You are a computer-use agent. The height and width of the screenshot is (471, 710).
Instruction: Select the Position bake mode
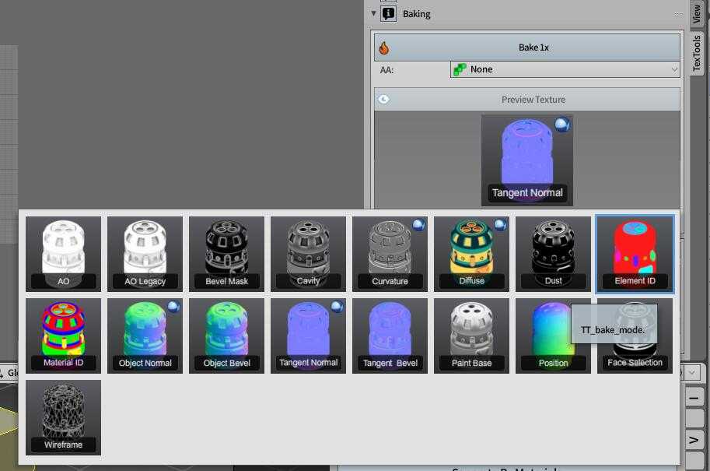[x=554, y=336]
